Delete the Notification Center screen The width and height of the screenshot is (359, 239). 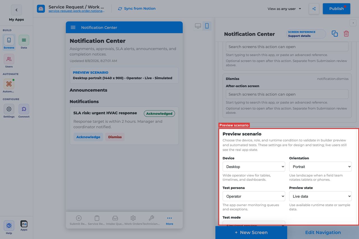[x=346, y=34]
